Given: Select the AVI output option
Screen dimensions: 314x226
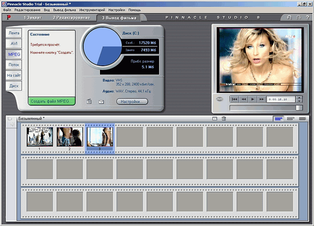Looking at the screenshot, I should pos(14,43).
